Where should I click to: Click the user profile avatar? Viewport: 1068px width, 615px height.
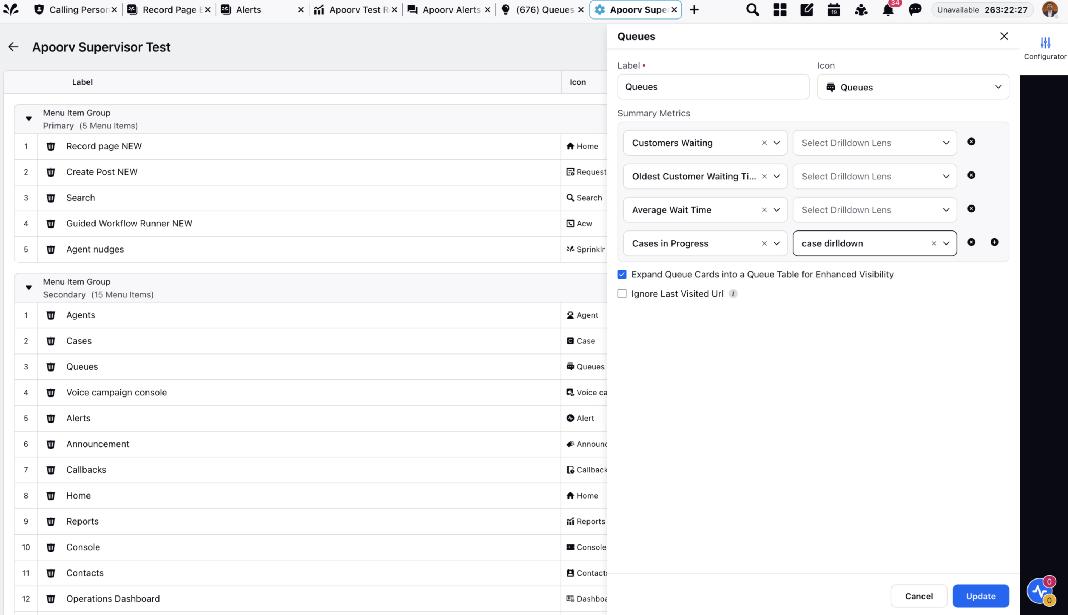(1050, 9)
